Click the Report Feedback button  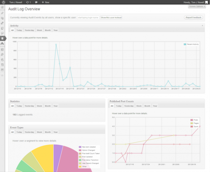pos(194,18)
